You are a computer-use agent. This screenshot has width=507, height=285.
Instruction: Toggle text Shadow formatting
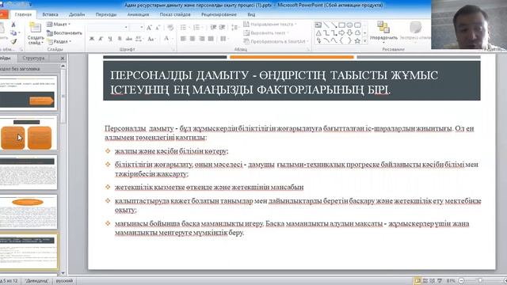[x=120, y=39]
